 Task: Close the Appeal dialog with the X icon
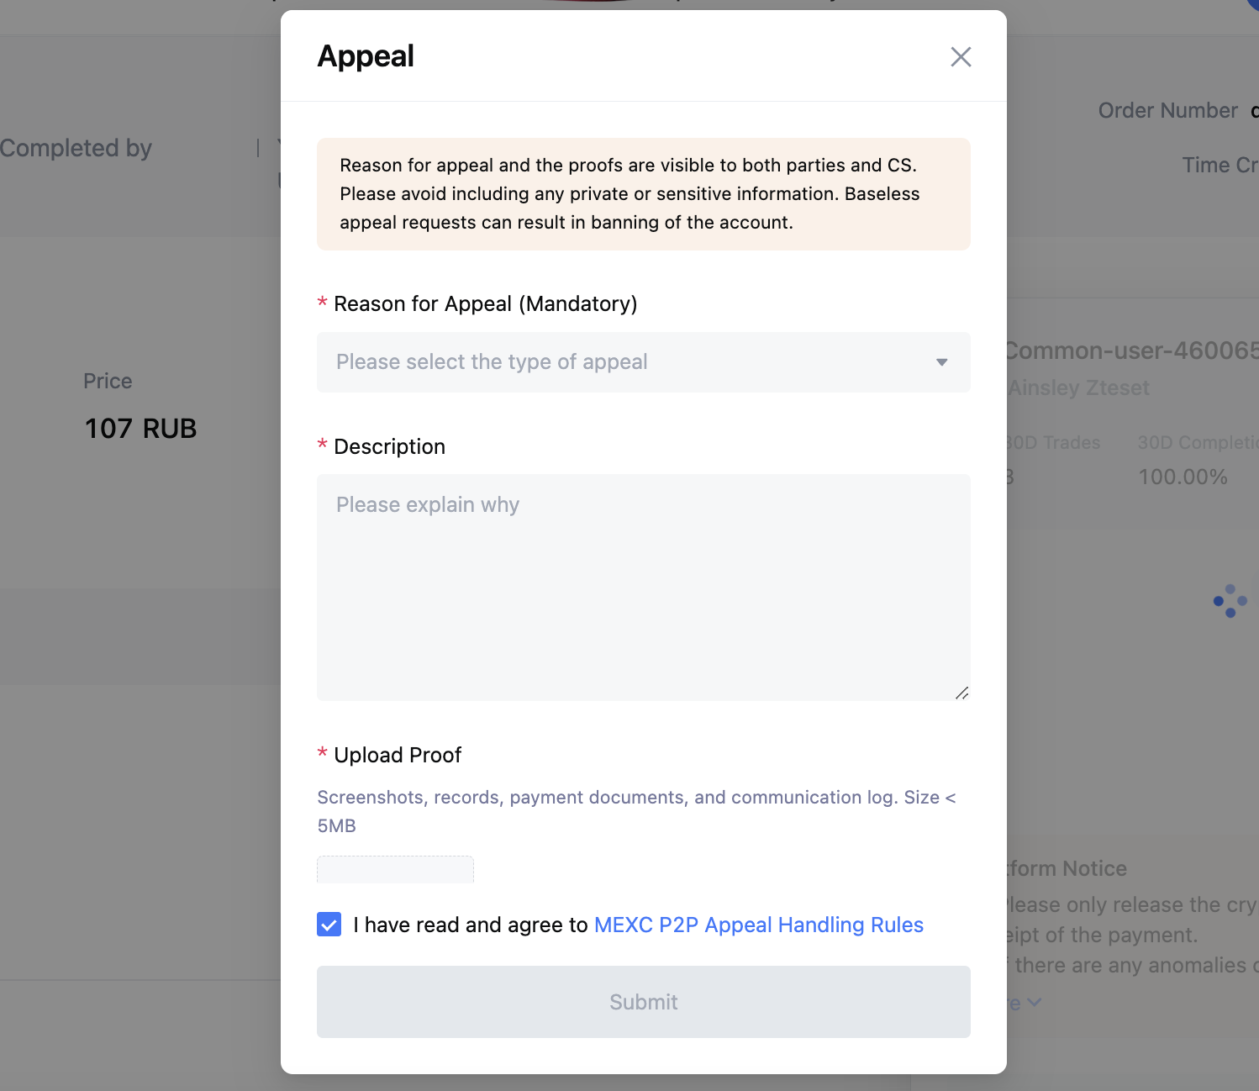[961, 56]
